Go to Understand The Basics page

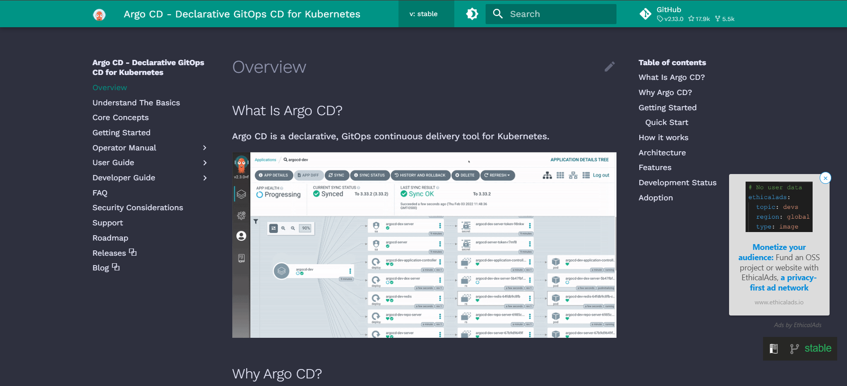pos(136,103)
